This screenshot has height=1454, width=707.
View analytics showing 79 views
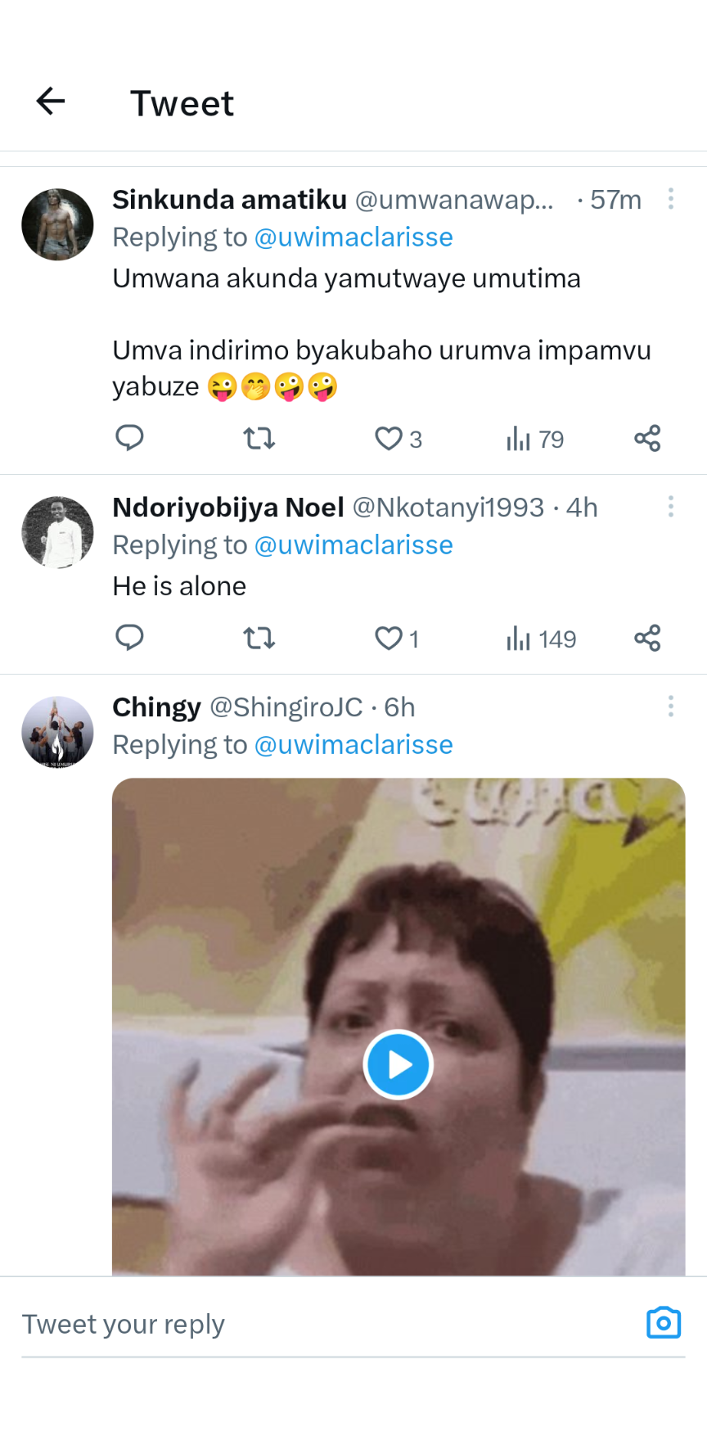[x=535, y=440]
